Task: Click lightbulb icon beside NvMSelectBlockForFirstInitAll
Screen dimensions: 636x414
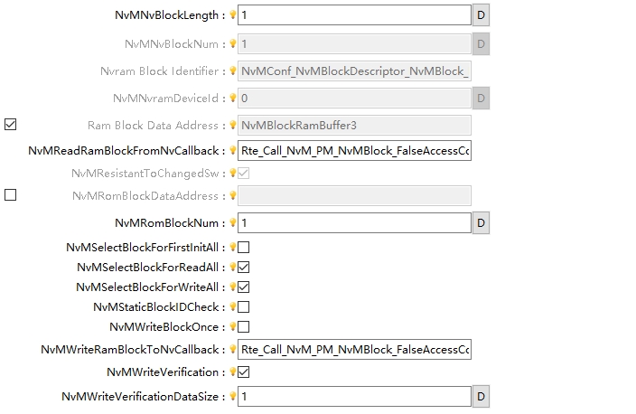Action: [x=232, y=247]
